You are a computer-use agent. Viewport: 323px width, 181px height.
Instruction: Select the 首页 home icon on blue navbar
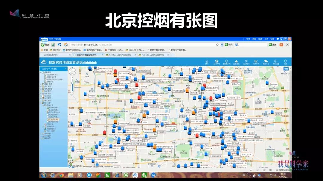pos(207,61)
